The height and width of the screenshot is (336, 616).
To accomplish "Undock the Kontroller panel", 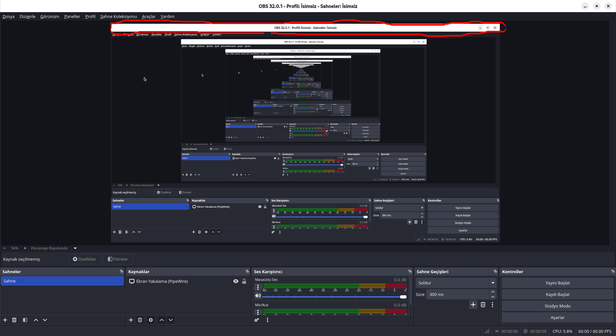I will click(613, 272).
